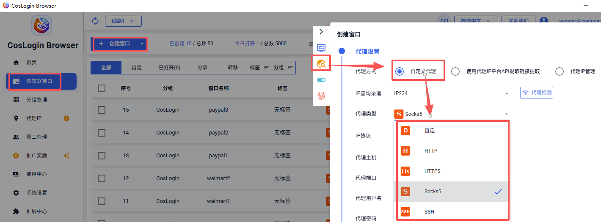
Task: Click the plus icon on 创建窗口 button
Action: 101,44
